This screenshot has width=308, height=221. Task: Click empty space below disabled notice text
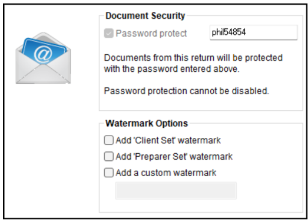pos(200,103)
